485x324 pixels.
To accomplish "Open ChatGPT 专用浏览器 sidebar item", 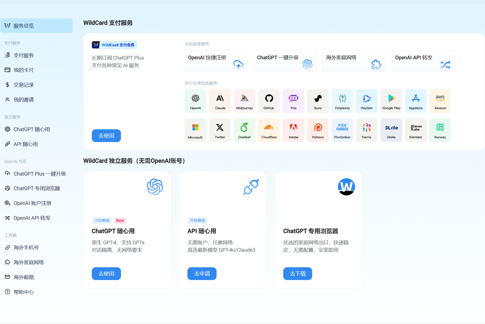I will [x=37, y=188].
